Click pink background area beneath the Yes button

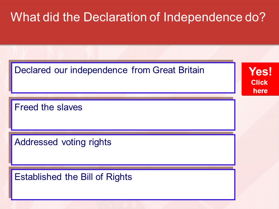click(x=258, y=142)
